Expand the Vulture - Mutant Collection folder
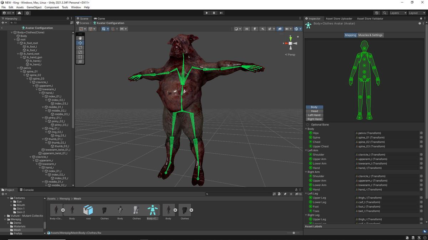Image resolution: width=428 pixels, height=240 pixels. point(5,216)
